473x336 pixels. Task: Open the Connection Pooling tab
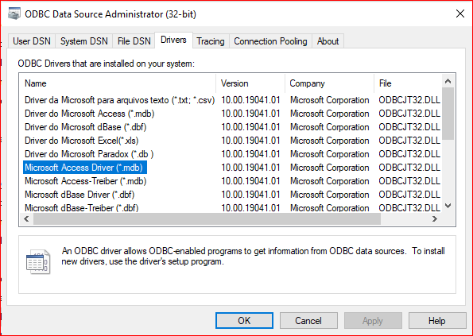point(270,41)
